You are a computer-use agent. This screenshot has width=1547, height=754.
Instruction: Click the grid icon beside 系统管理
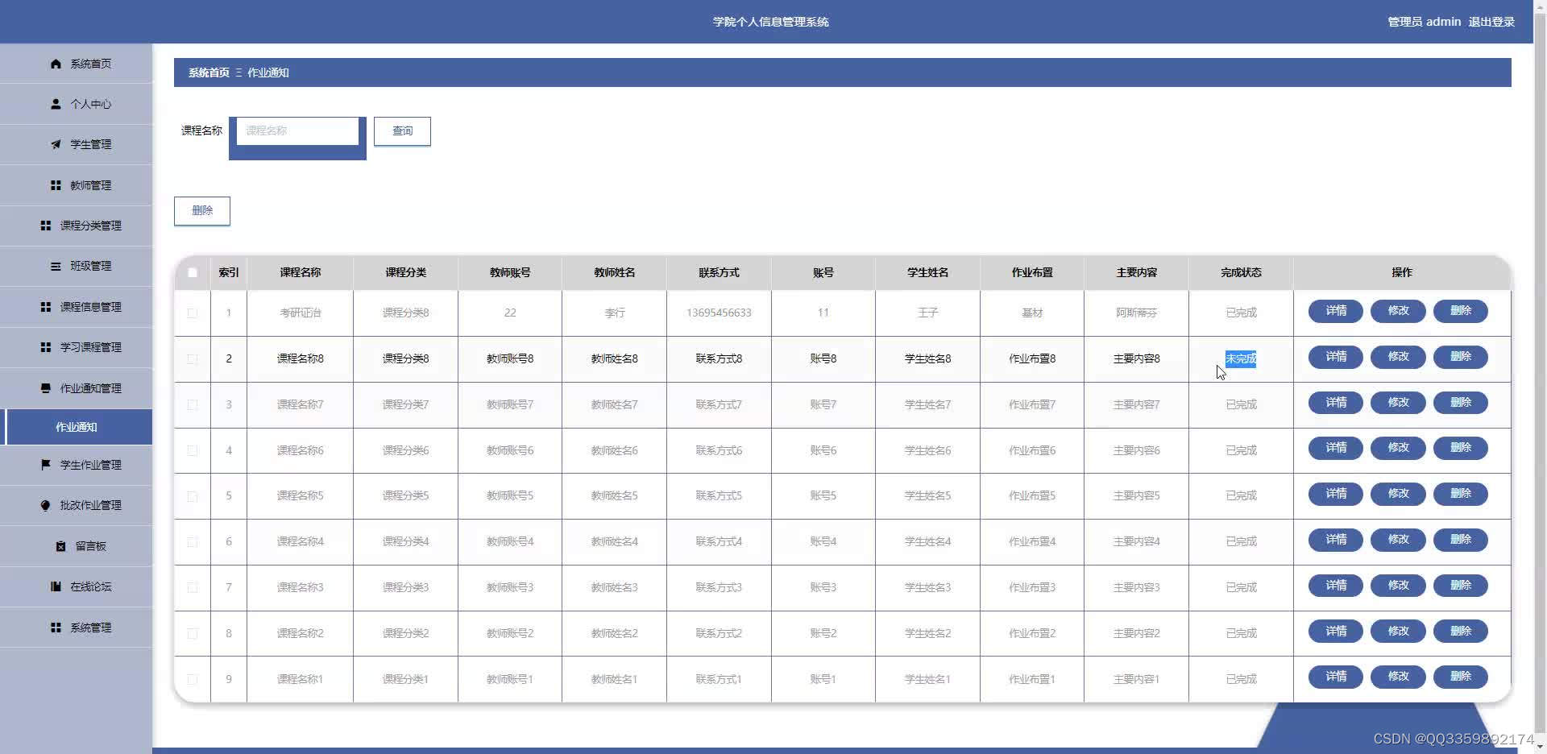point(56,628)
